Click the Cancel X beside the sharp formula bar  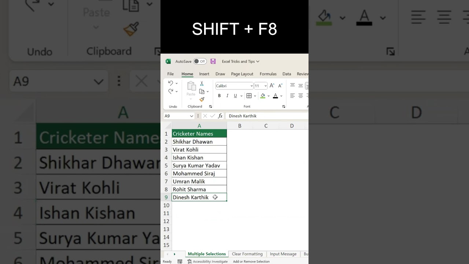coord(205,116)
